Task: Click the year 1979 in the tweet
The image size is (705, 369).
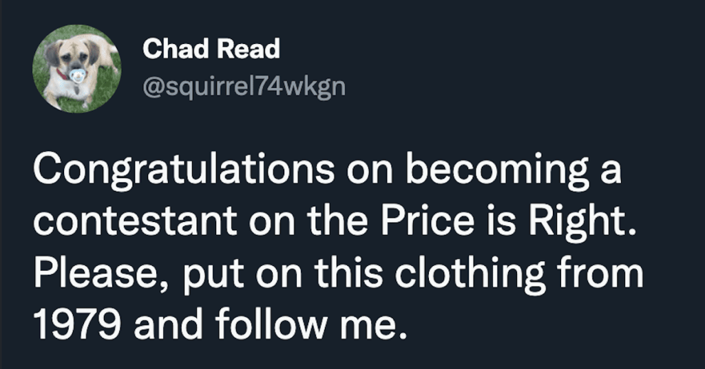Action: point(77,325)
